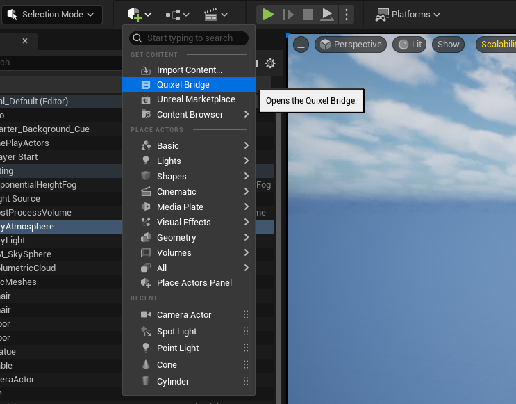This screenshot has width=516, height=404.
Task: Open Quixel Bridge
Action: 189,85
